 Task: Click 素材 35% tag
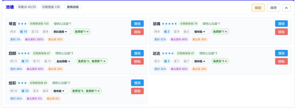[x=160, y=69]
